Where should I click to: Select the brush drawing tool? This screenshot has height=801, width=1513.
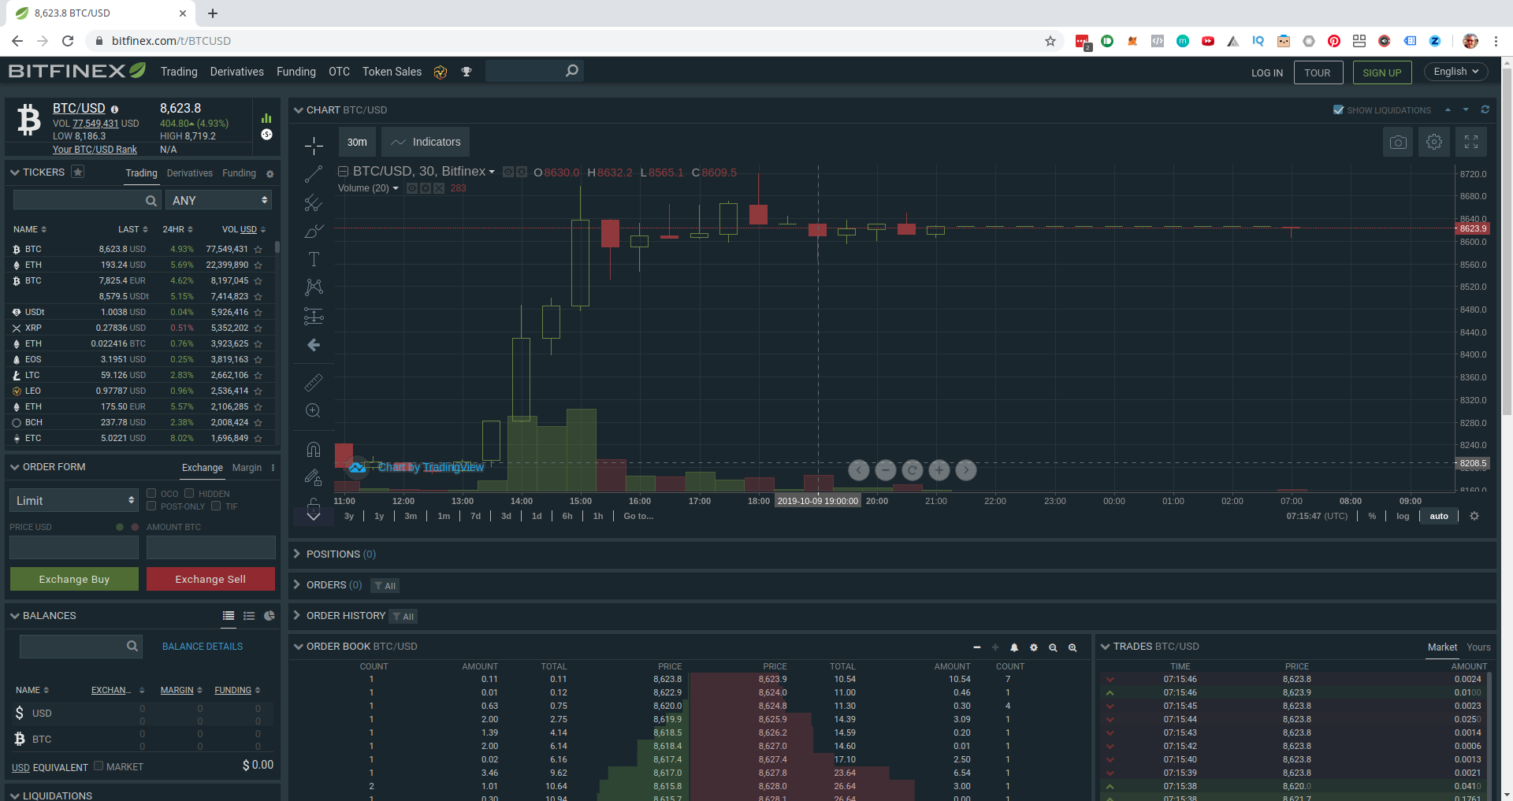314,231
